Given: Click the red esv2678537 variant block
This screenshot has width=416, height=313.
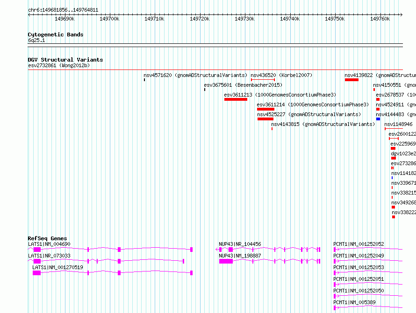Looking at the screenshot, I should pyautogui.click(x=378, y=99).
